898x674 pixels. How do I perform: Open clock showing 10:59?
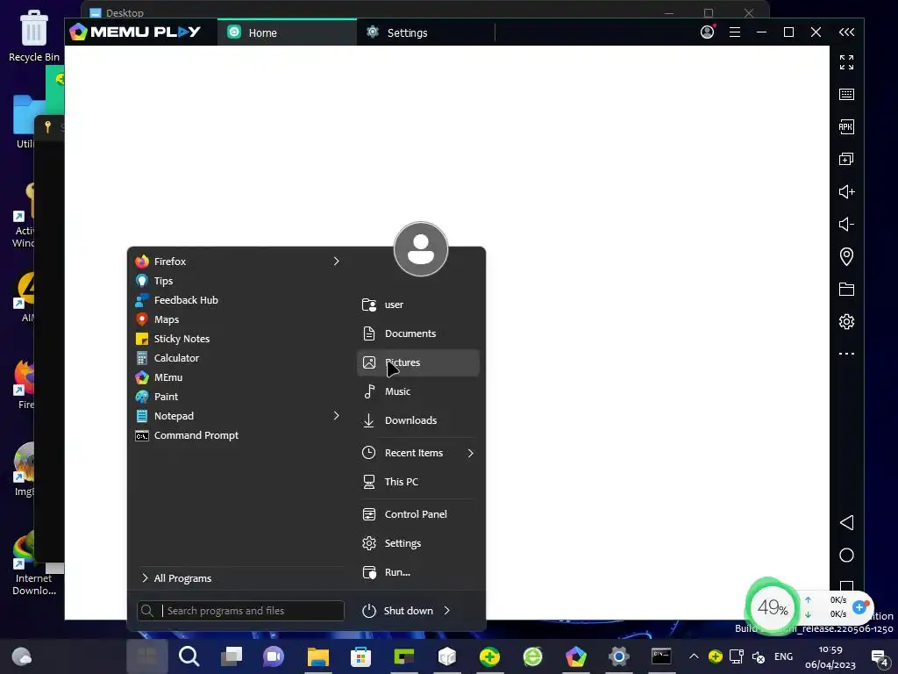[x=830, y=656]
